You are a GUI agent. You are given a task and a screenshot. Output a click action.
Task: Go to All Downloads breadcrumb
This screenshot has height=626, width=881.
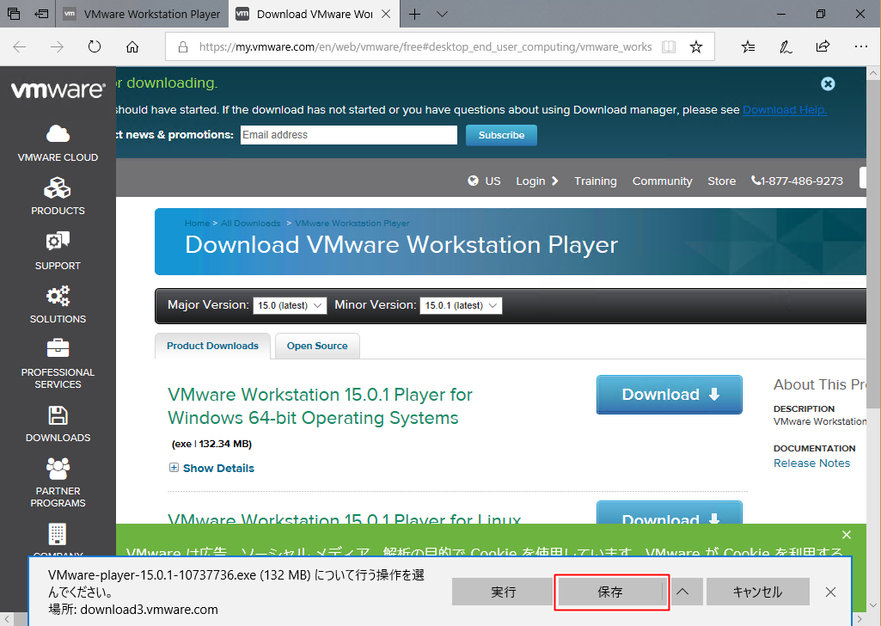point(251,223)
